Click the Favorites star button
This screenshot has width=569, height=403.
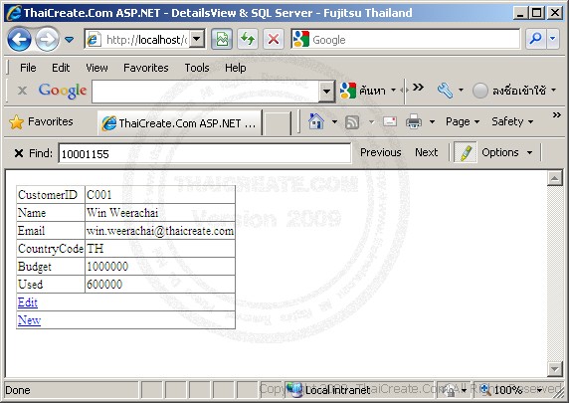point(41,122)
